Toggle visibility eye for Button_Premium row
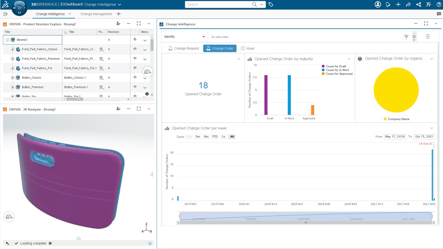The height and width of the screenshot is (249, 443). click(135, 87)
